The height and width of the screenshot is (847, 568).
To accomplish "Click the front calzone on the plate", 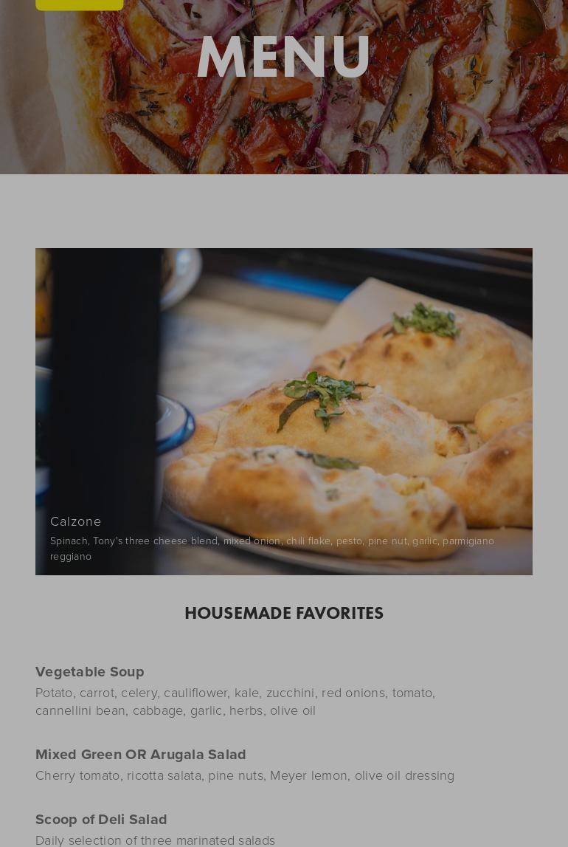I will click(x=316, y=502).
